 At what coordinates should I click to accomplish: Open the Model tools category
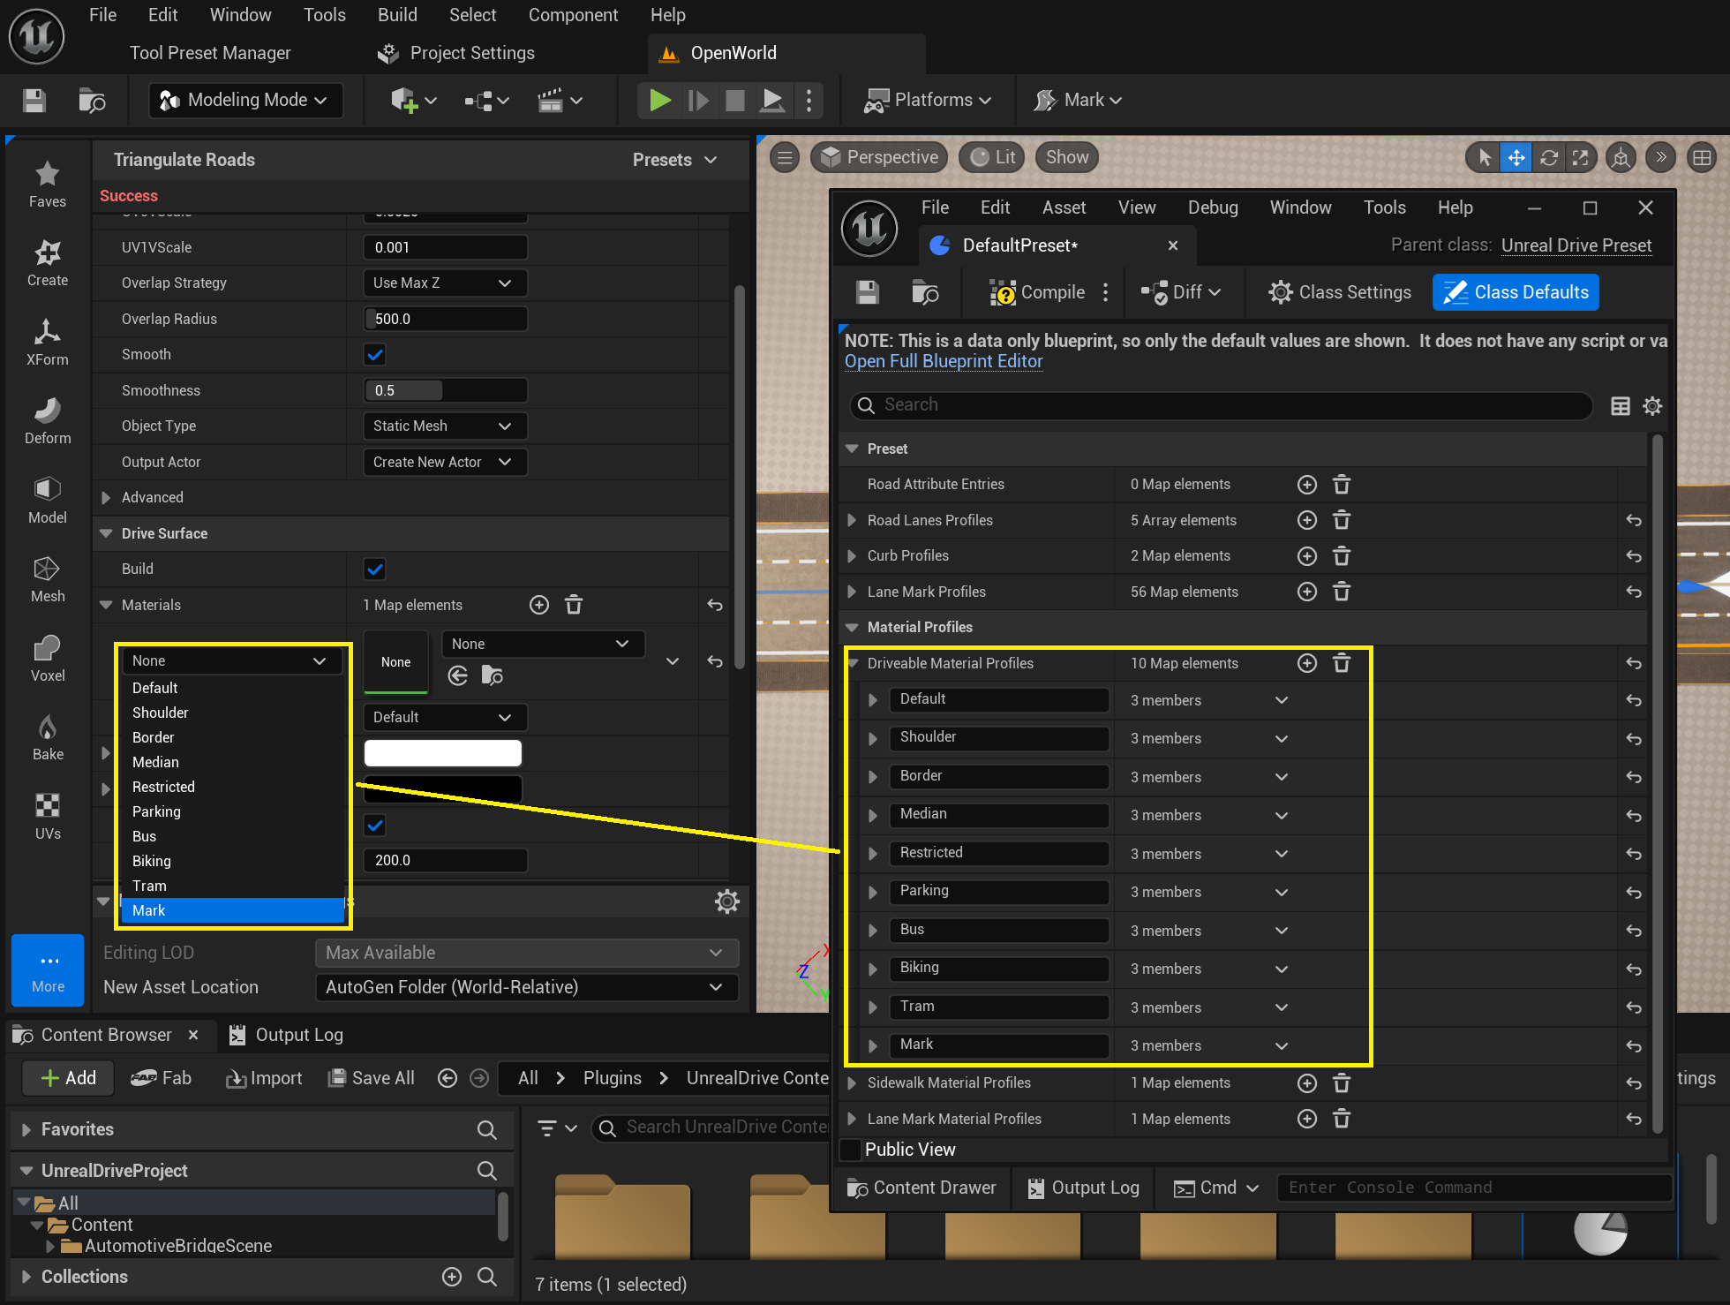pos(48,501)
